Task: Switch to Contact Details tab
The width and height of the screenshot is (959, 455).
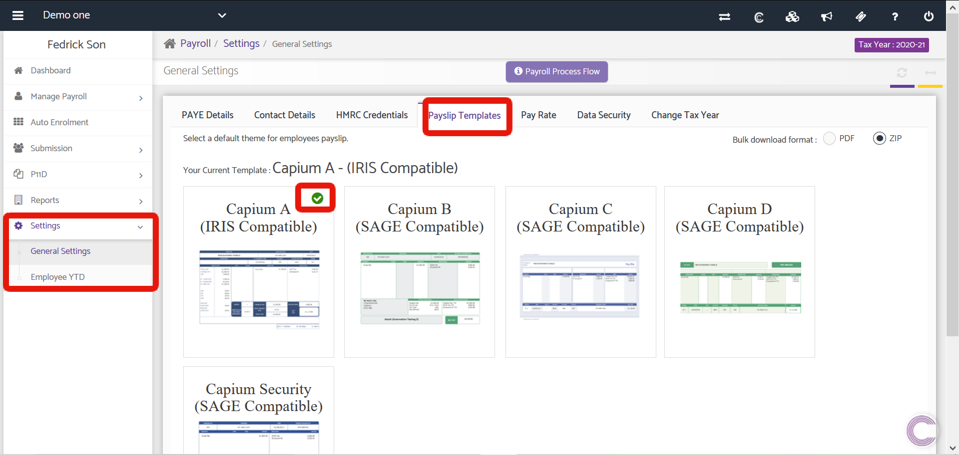Action: (285, 115)
